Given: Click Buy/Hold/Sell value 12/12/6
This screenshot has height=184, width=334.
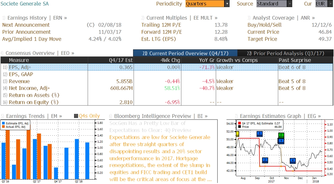Looking at the screenshot, I should pos(322,25).
